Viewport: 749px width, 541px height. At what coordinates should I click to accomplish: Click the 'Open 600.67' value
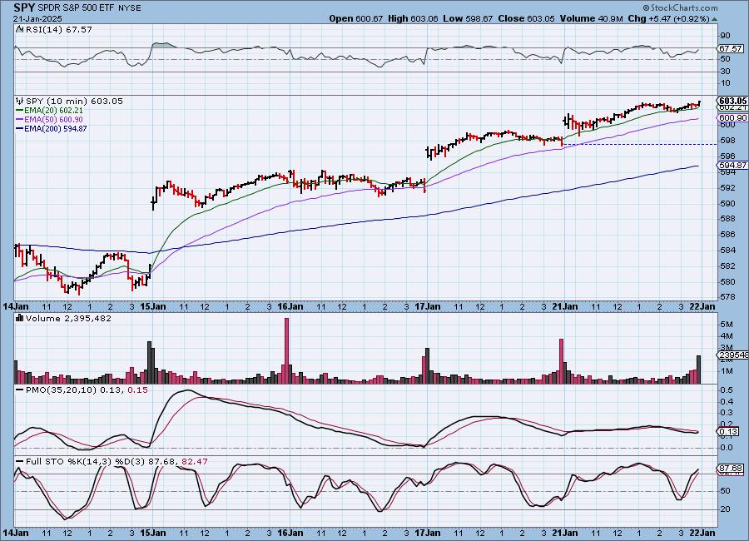356,18
